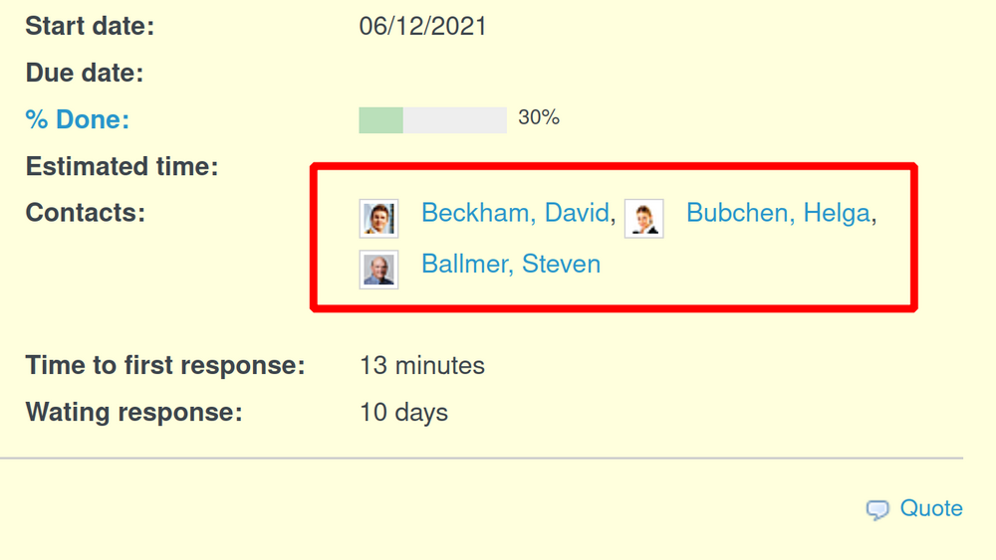Click the Quote link text

coord(931,508)
